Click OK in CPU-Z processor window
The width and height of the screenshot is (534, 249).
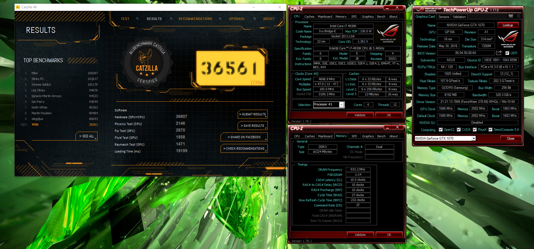(x=389, y=115)
